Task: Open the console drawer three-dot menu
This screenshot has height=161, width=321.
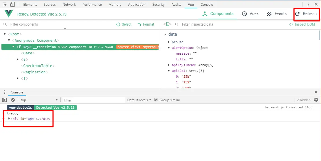Action: [x=5, y=92]
